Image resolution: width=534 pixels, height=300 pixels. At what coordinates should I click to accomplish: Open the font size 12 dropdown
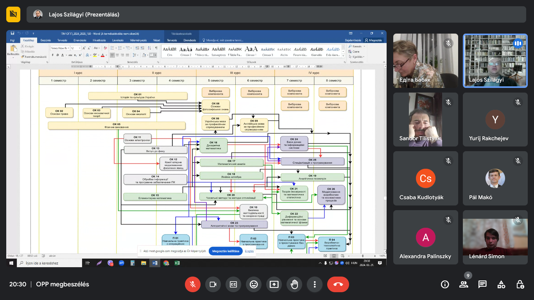79,48
